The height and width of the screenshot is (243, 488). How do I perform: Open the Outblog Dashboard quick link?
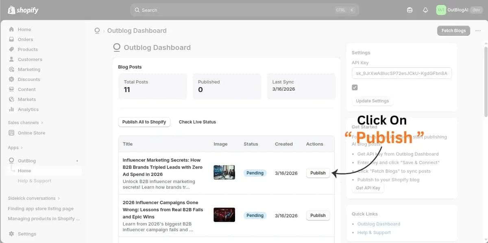pyautogui.click(x=379, y=224)
